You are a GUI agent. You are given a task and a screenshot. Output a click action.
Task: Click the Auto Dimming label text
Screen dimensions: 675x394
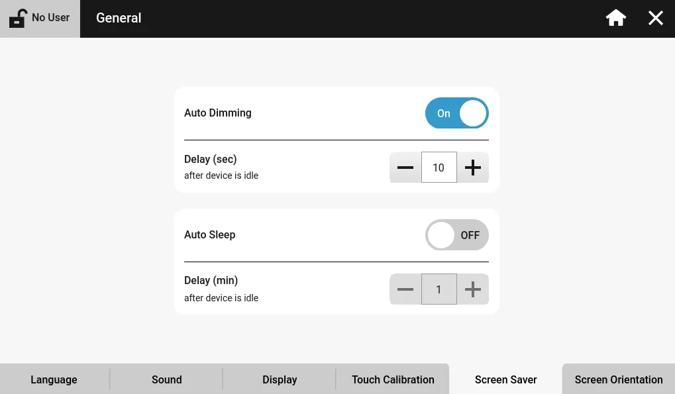tap(218, 113)
